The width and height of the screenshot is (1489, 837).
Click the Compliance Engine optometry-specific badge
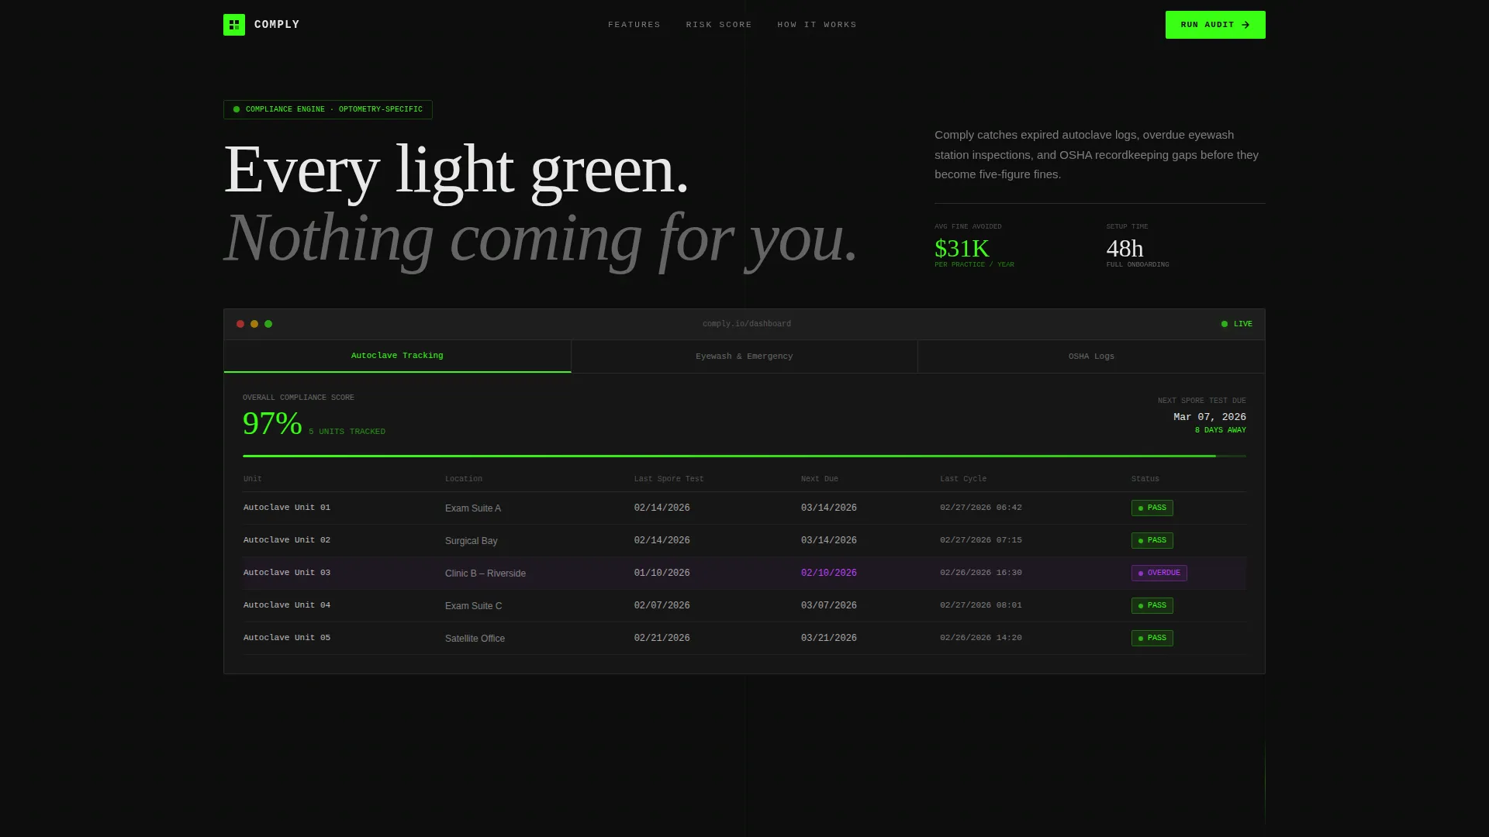(x=328, y=109)
